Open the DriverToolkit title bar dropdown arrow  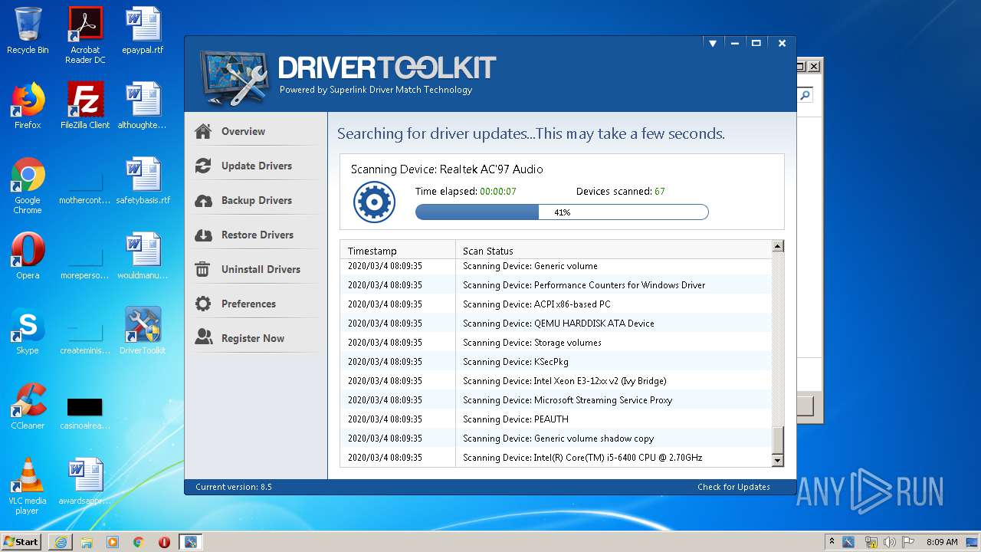(x=713, y=44)
